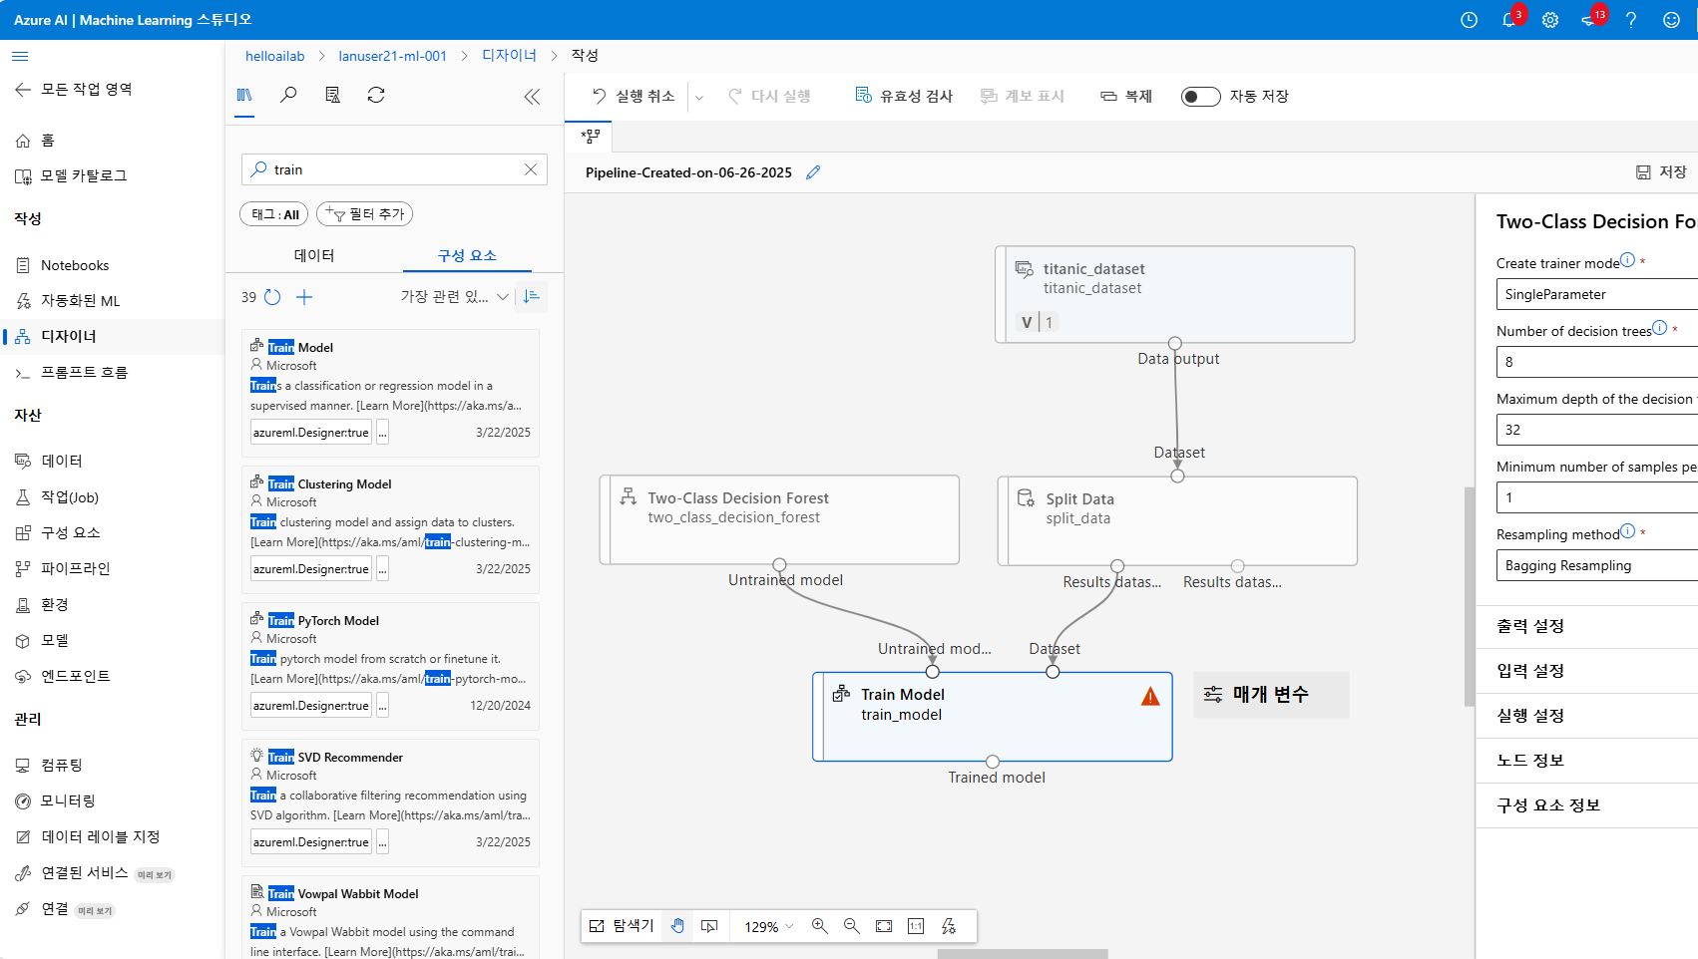Open the canvas zoom percentage dropdown
This screenshot has width=1698, height=959.
pyautogui.click(x=766, y=926)
